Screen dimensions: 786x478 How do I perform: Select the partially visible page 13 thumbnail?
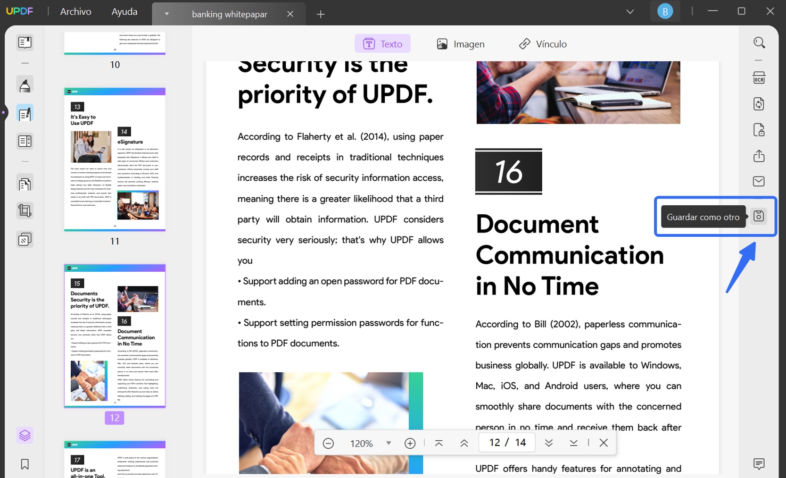[115, 460]
